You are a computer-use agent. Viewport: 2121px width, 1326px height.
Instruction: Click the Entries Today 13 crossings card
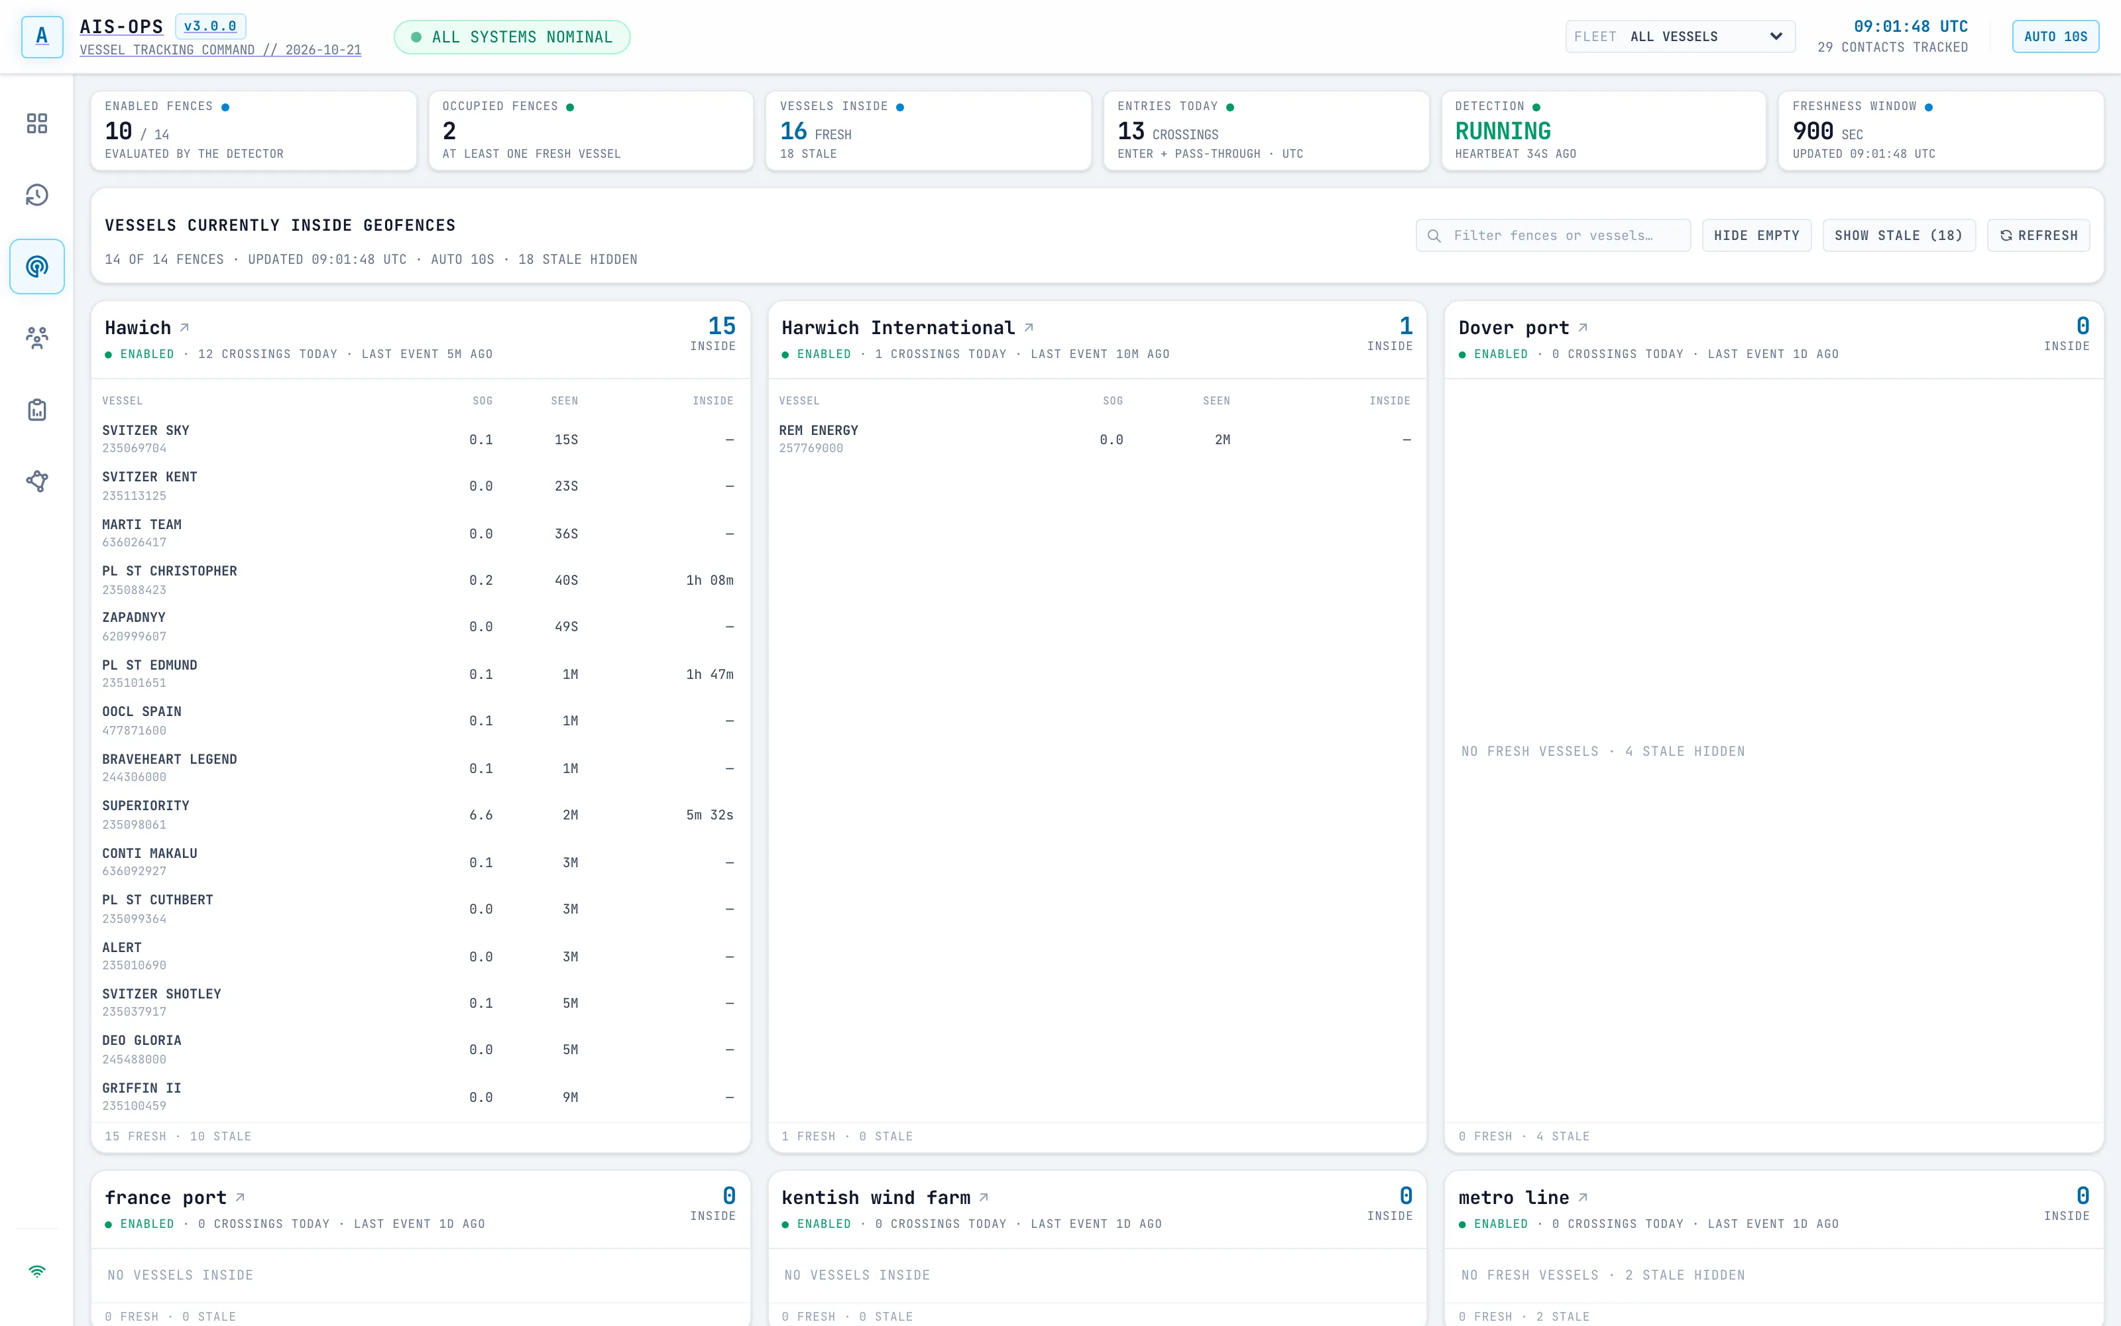(x=1265, y=131)
